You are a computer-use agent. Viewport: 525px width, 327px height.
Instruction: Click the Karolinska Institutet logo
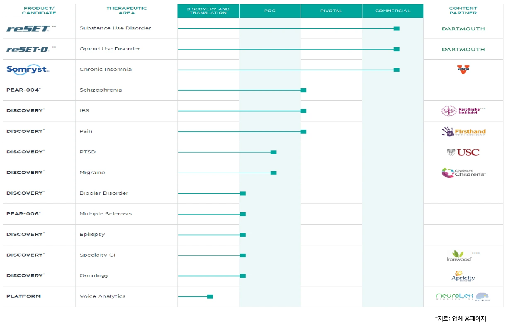[x=463, y=111]
